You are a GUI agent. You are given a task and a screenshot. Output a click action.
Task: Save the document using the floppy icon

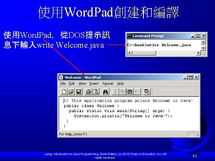(79, 92)
